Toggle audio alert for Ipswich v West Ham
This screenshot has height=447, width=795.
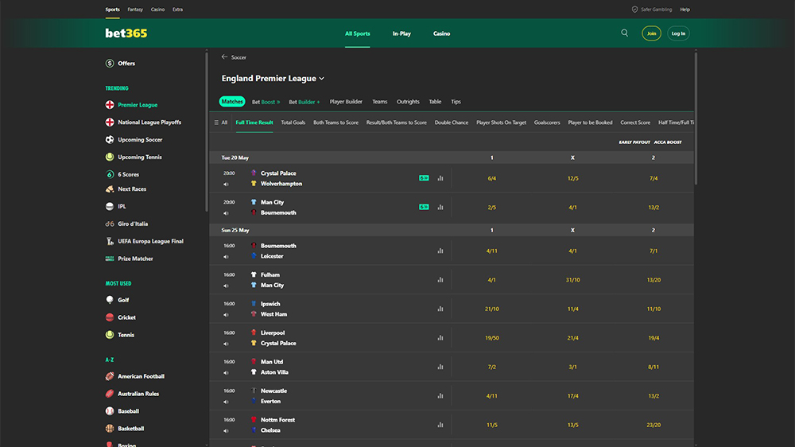point(226,315)
